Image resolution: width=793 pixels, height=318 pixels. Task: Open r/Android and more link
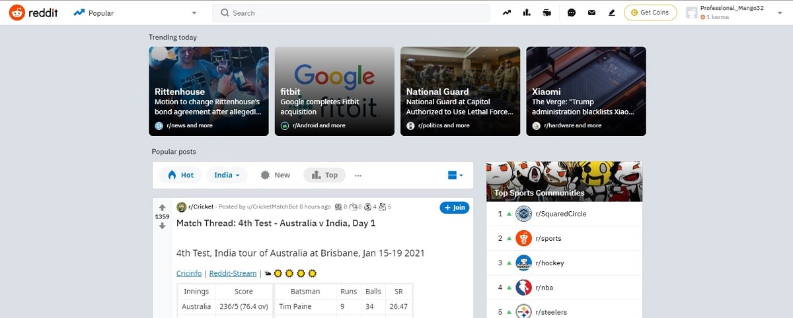coord(319,125)
